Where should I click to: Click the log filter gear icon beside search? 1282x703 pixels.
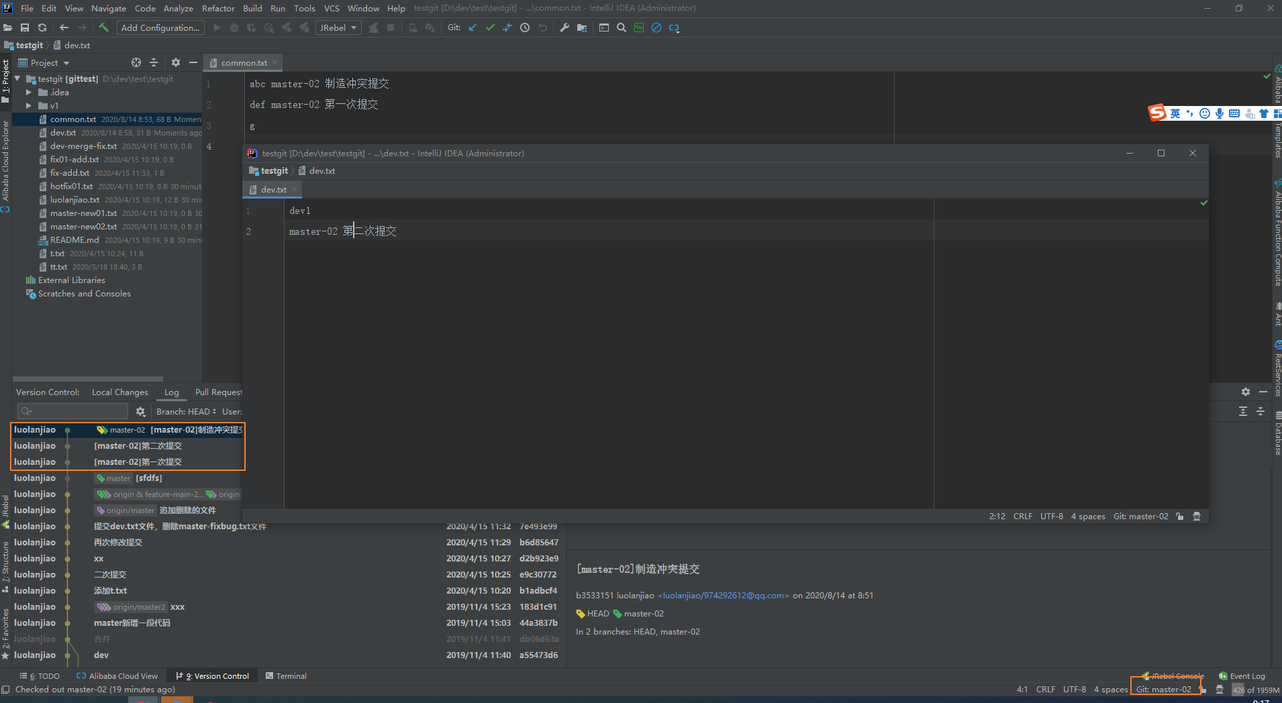pyautogui.click(x=140, y=411)
